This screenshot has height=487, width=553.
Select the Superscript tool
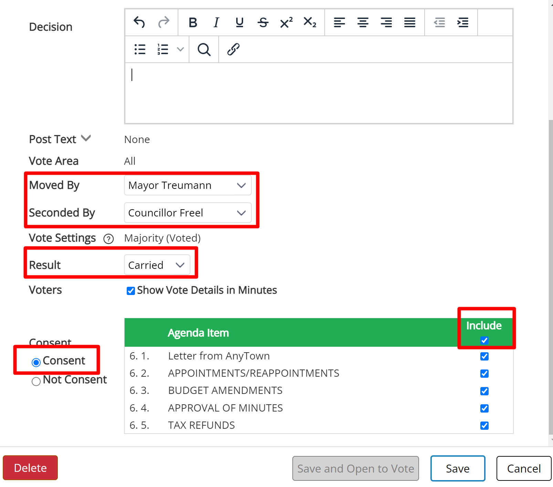click(286, 22)
